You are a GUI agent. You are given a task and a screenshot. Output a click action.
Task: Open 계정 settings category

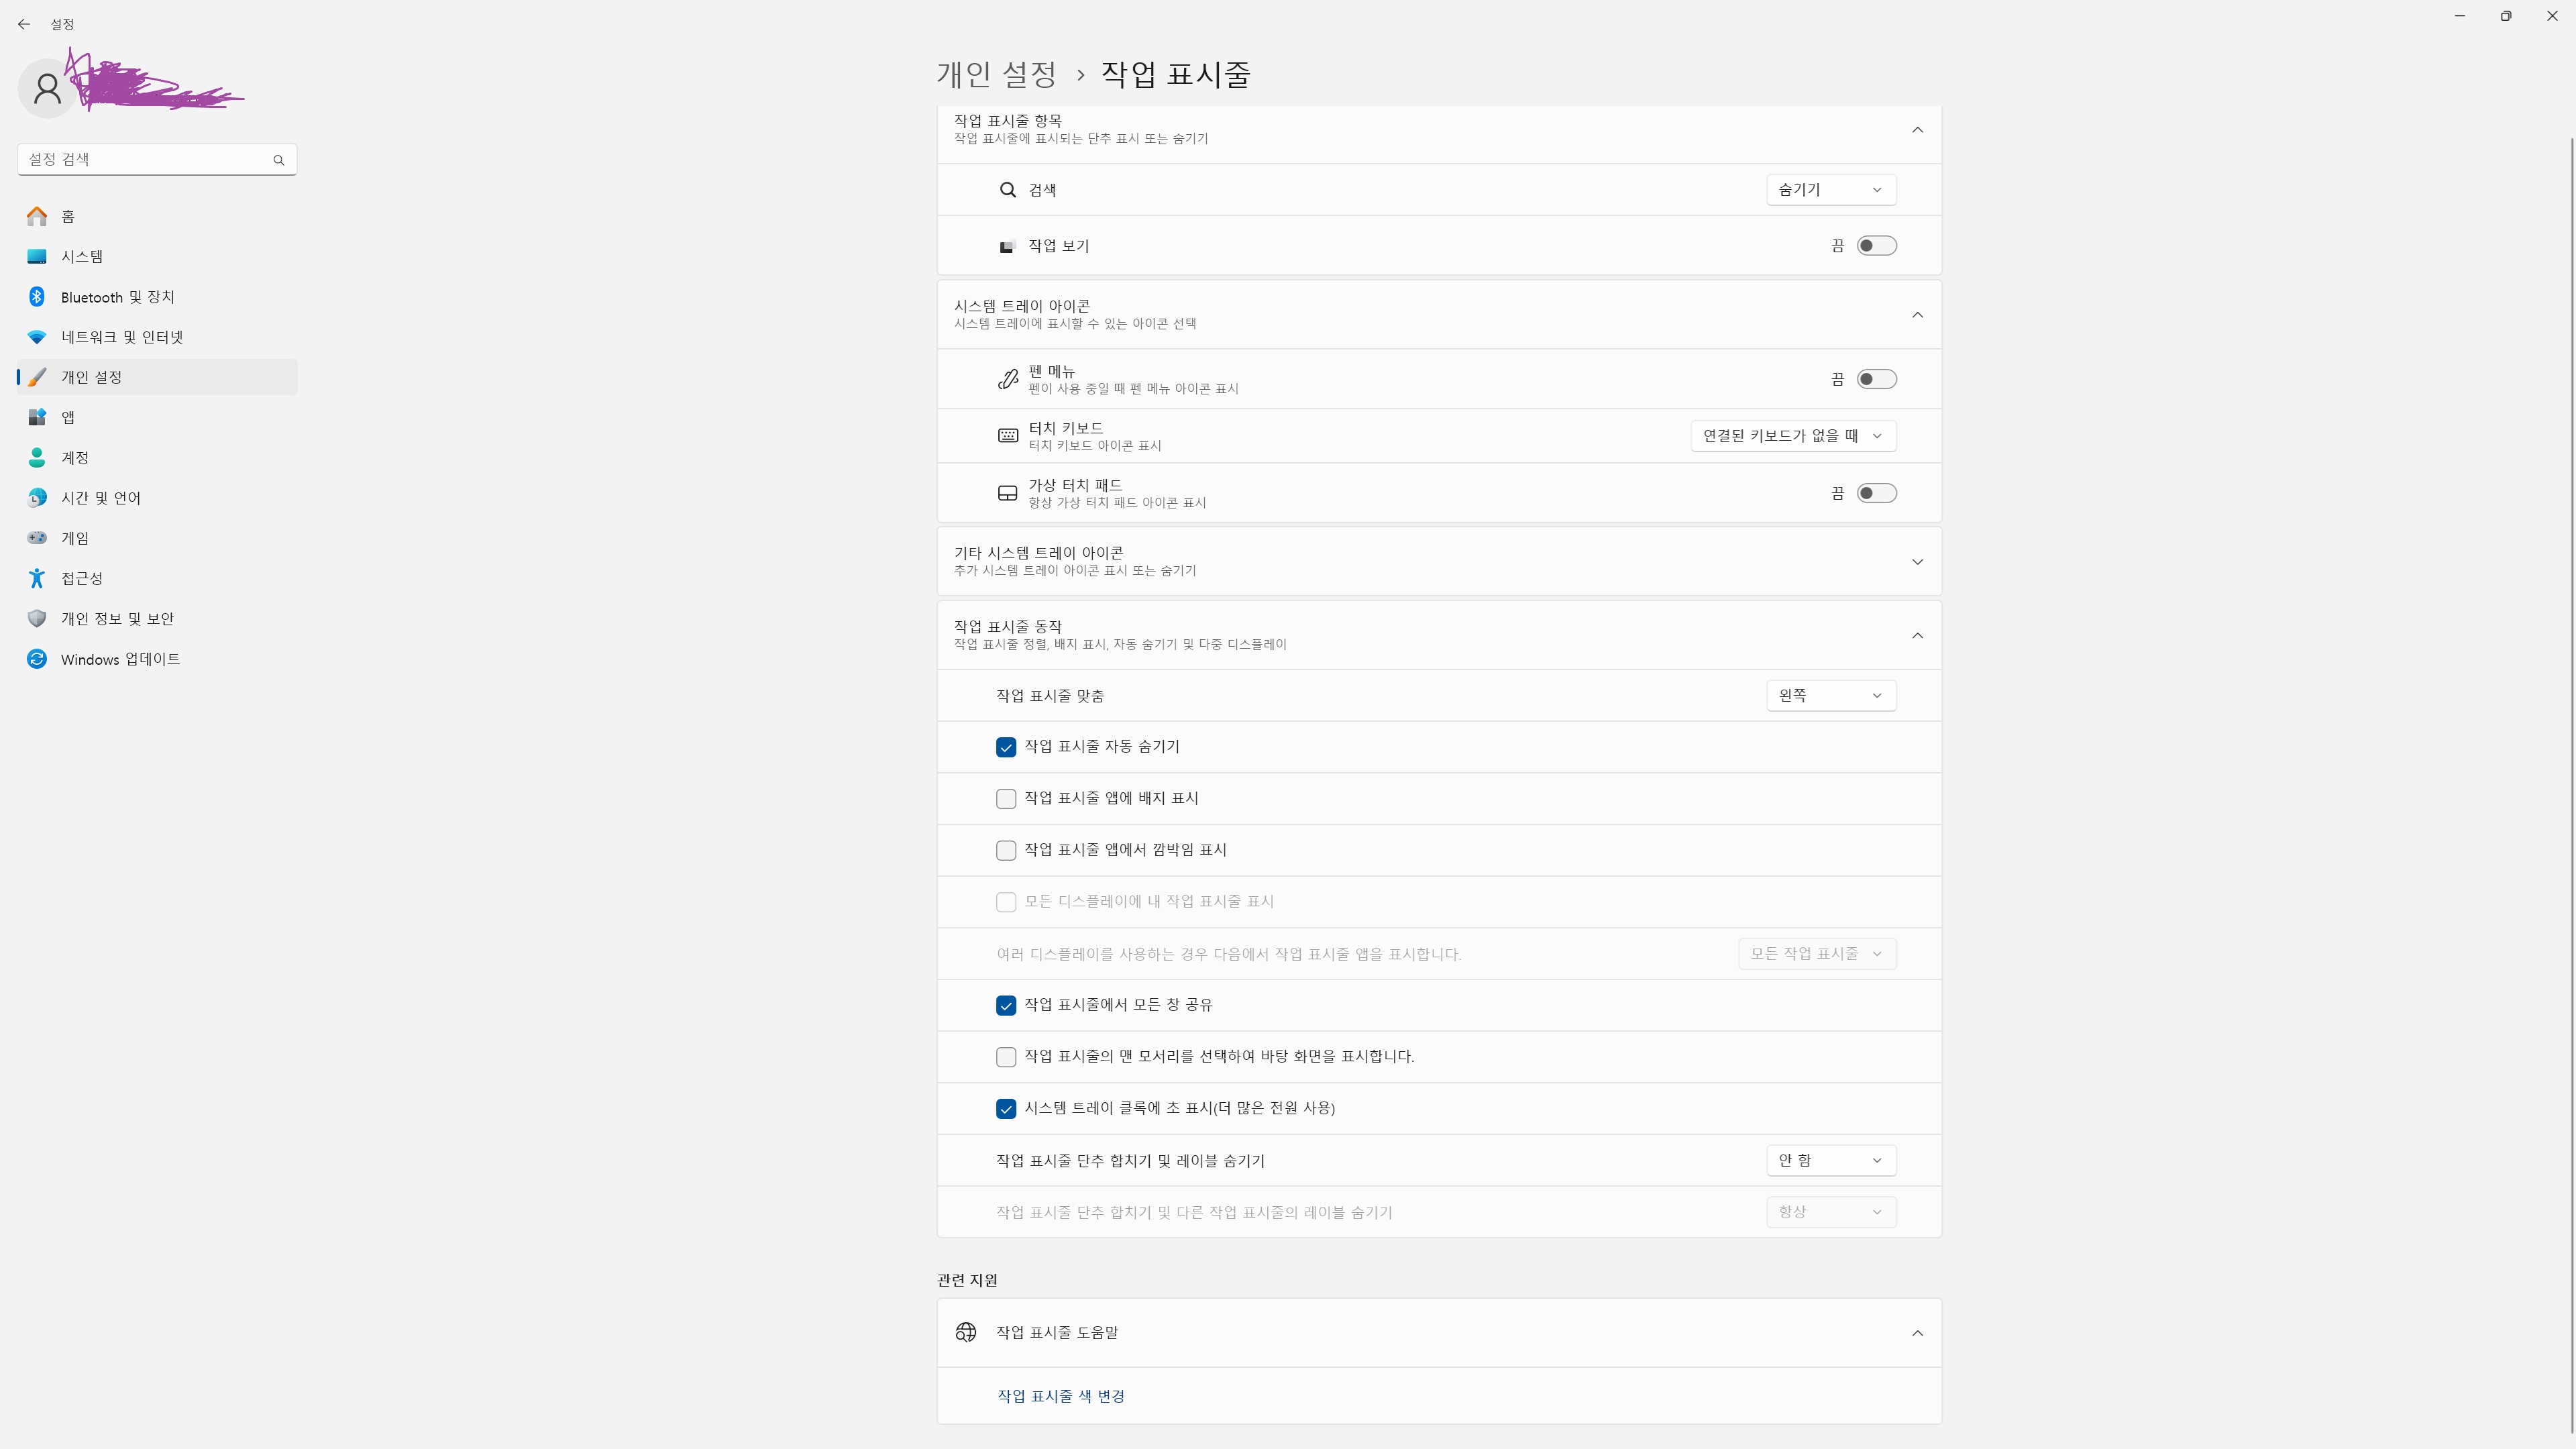[x=157, y=458]
